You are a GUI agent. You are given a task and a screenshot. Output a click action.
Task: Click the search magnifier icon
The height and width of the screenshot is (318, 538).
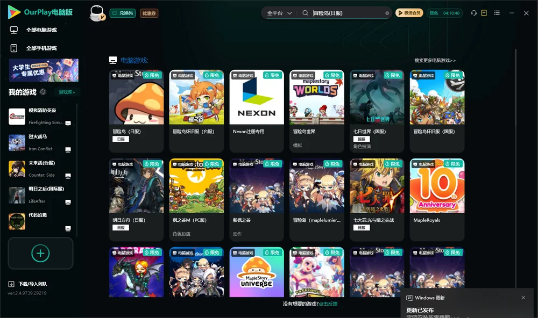point(305,13)
